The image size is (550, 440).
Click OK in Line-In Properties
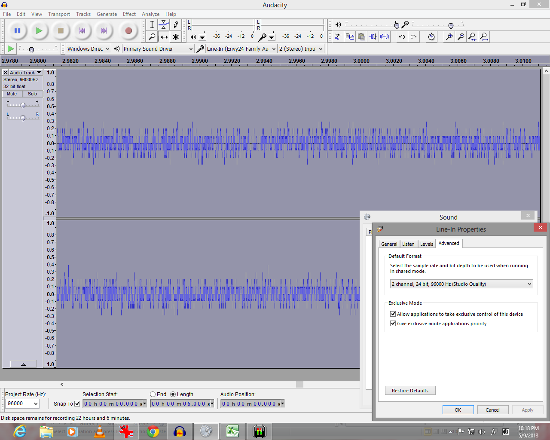coord(458,410)
